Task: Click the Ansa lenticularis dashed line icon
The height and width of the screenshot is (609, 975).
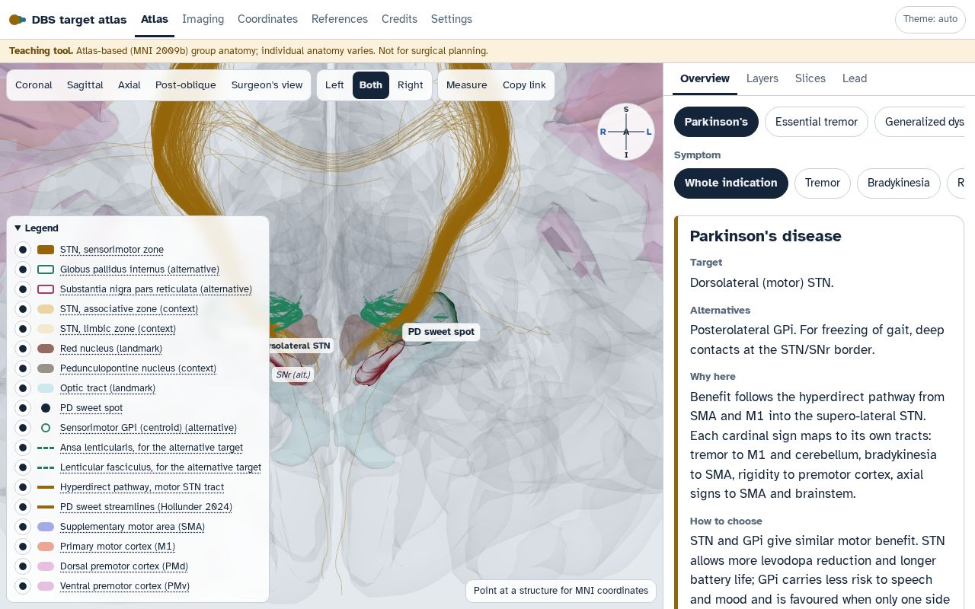Action: tap(46, 448)
